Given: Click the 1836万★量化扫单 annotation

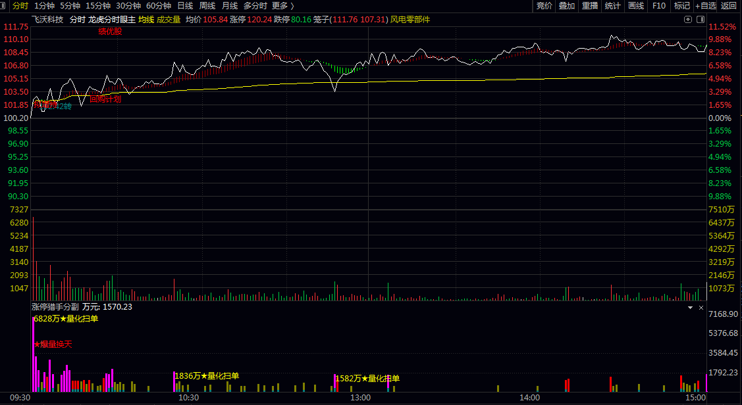Looking at the screenshot, I should point(207,375).
